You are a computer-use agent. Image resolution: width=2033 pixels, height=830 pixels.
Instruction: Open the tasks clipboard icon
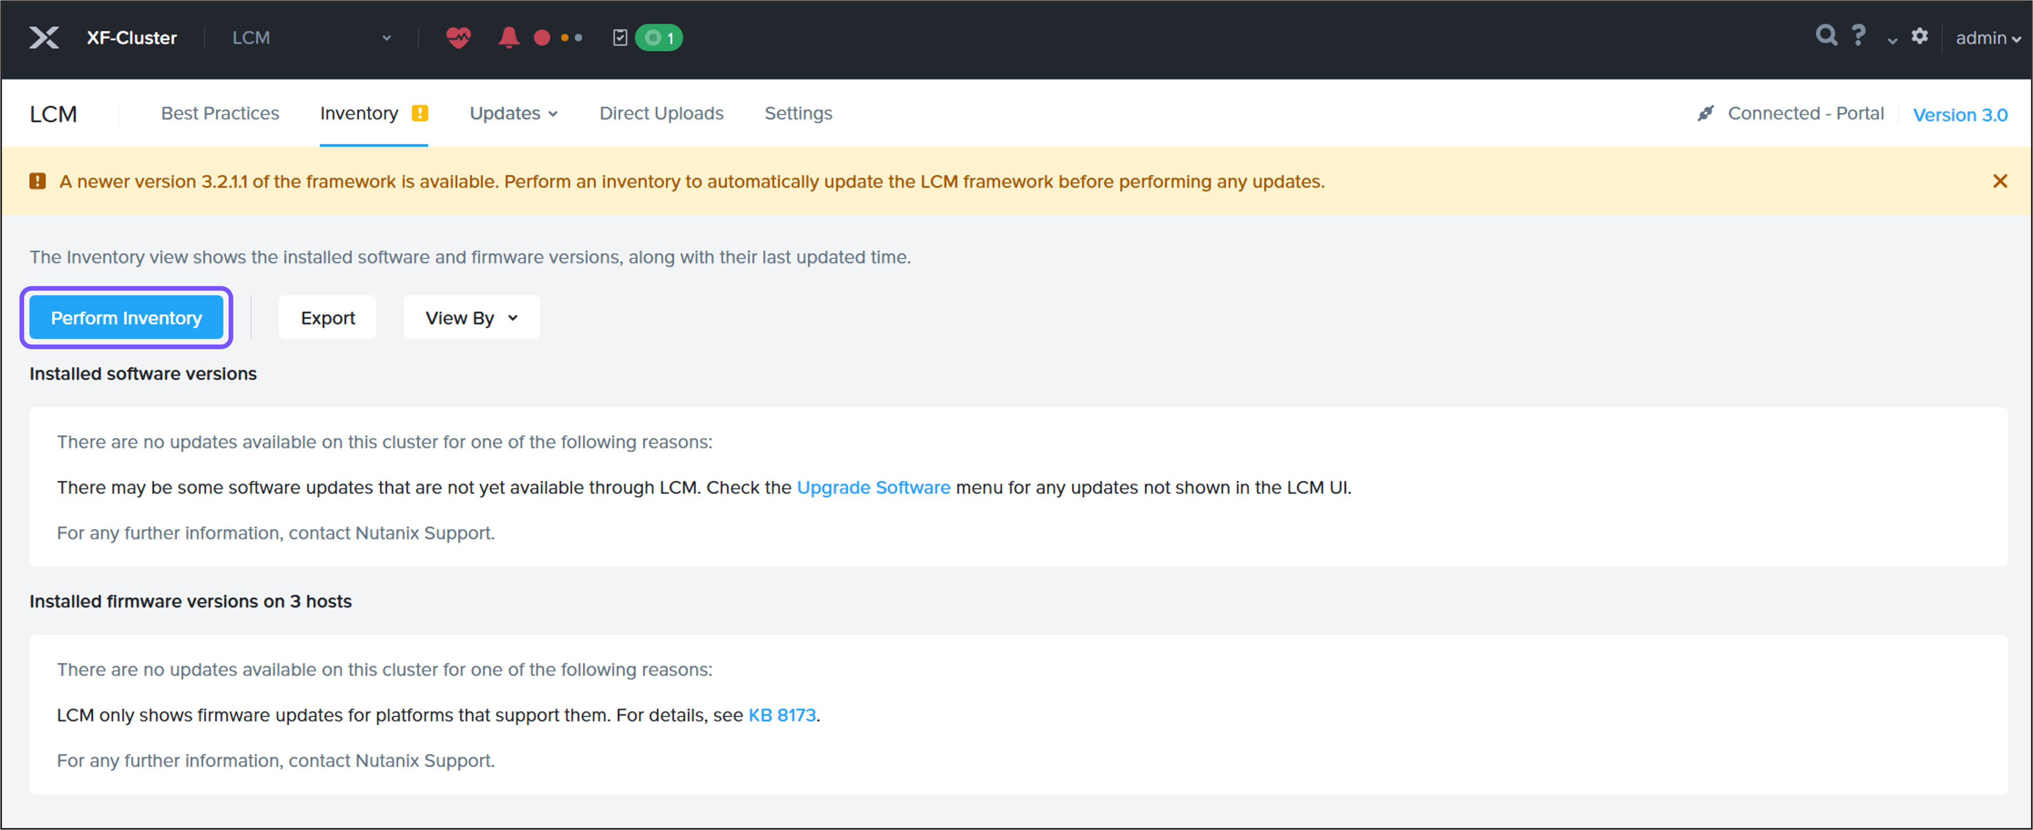620,36
